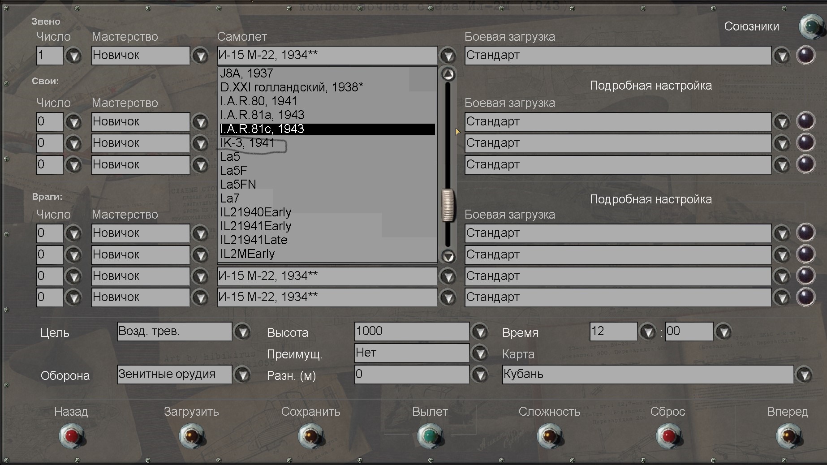Click the red Назад lamp button
Screen dimensions: 827x465
click(x=72, y=436)
